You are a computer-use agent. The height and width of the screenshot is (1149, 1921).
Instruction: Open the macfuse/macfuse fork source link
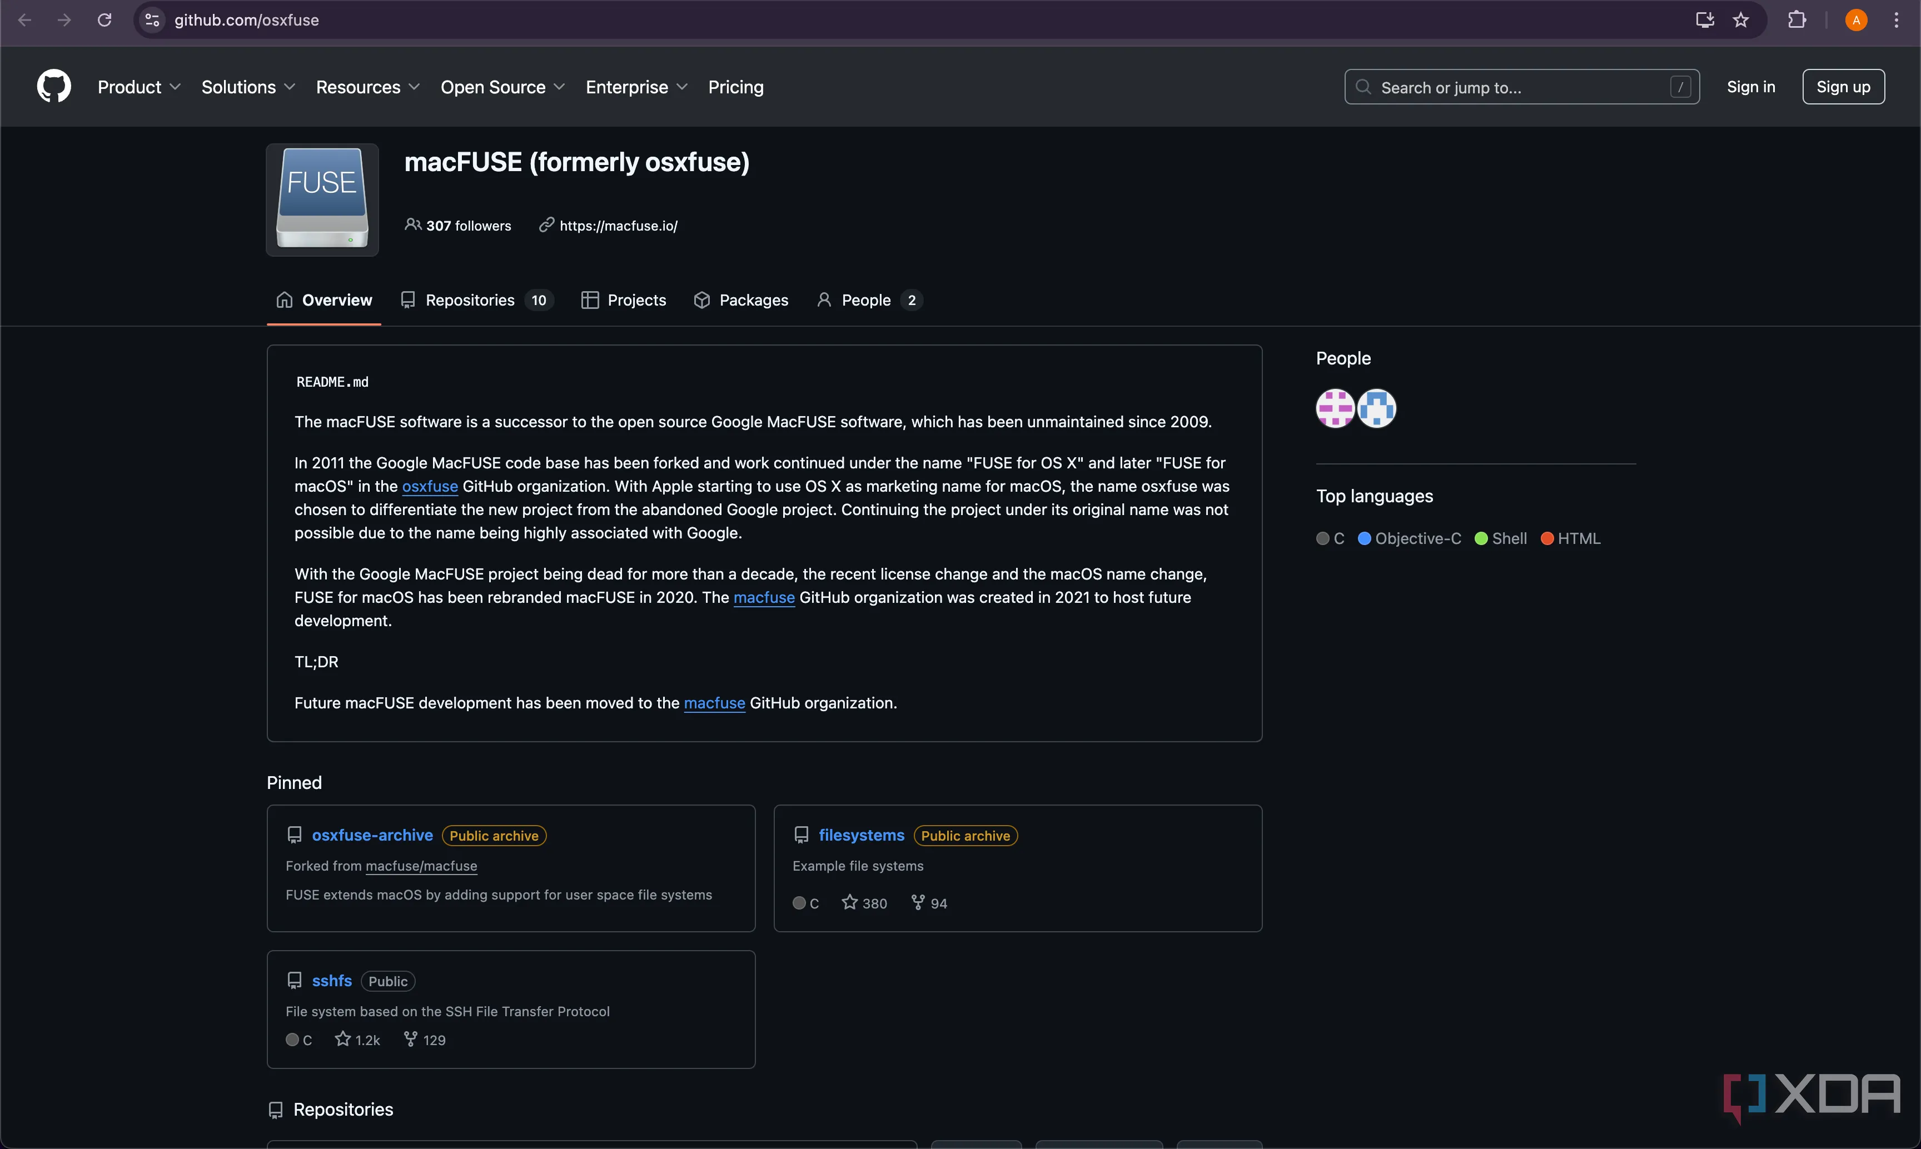click(x=421, y=866)
